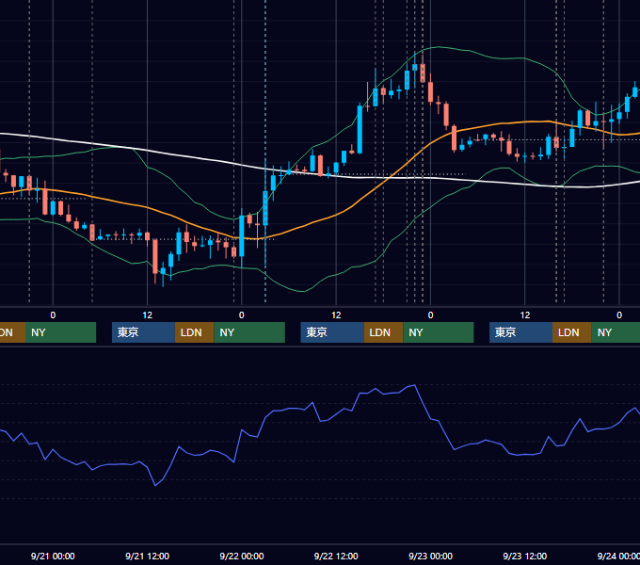This screenshot has height=565, width=640.
Task: Click the 9/23 12:00 time axis label
Action: [x=525, y=556]
